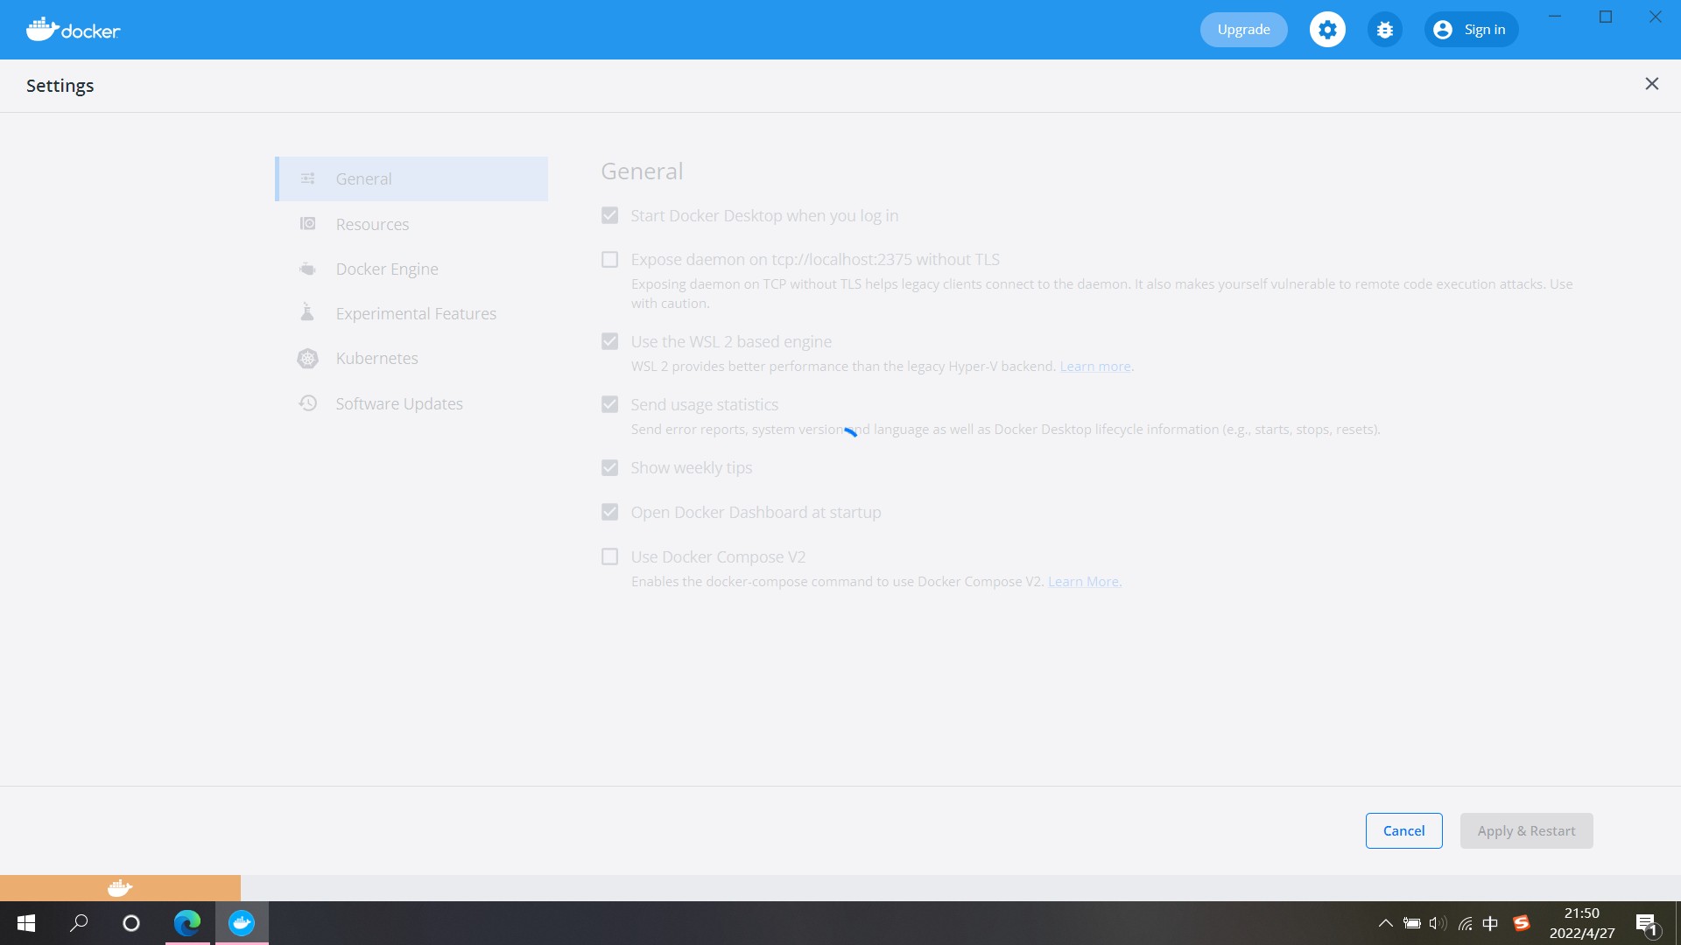Click the Upgrade button
This screenshot has width=1681, height=945.
pos(1243,30)
